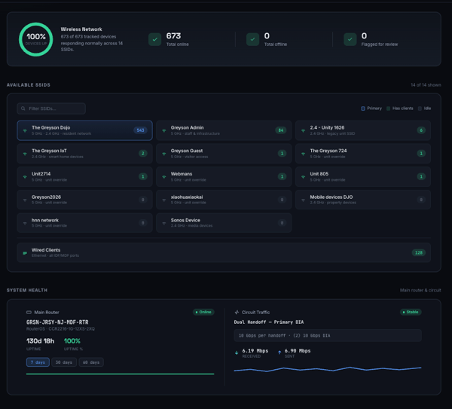Click the 0 badge on hnn network
452x409 pixels.
142,223
